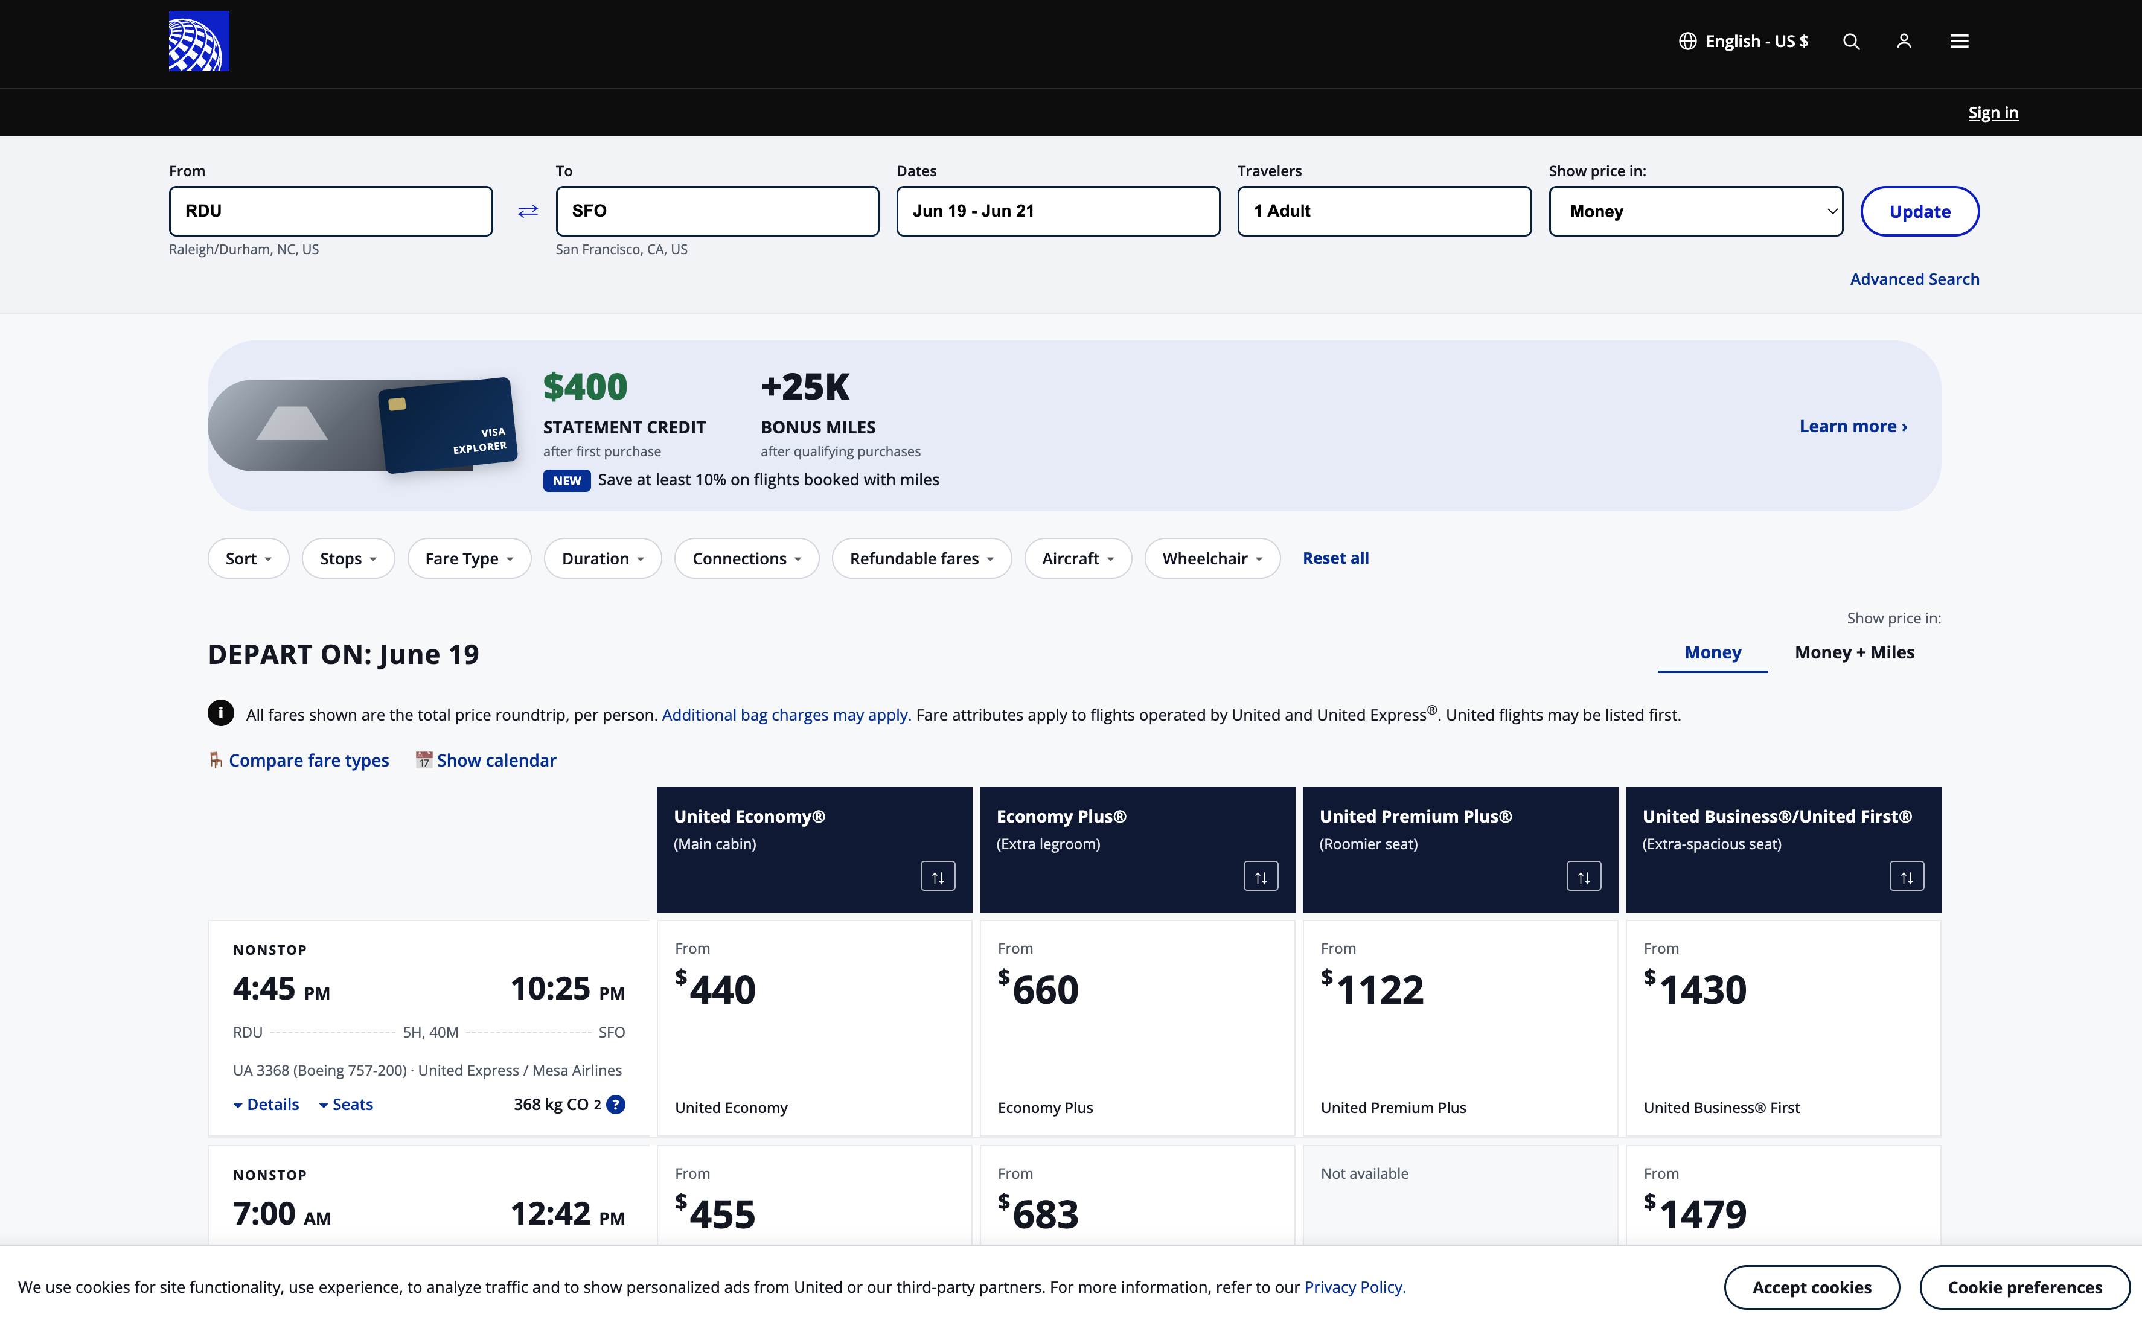This screenshot has width=2142, height=1317.
Task: Select $1122 United Premium Plus fare
Action: pos(1460,1028)
